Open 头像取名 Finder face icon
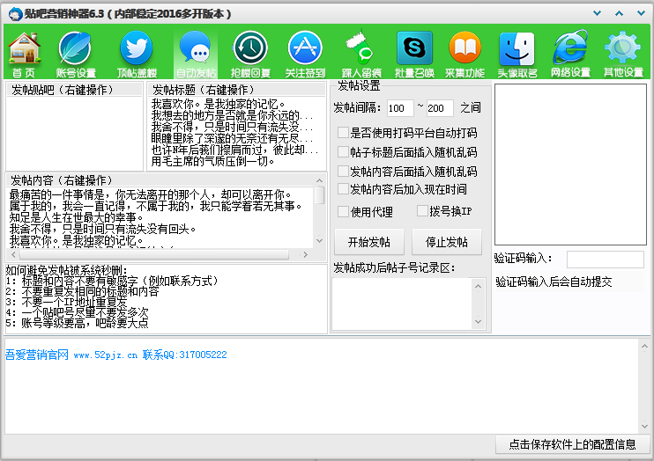The height and width of the screenshot is (461, 654). (517, 51)
